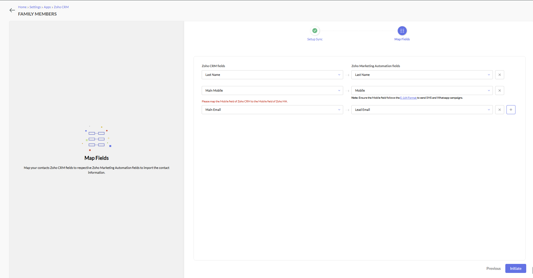Click the 'Zoho Marketing Automation fields' column heading
Viewport: 533px width, 278px height.
click(x=376, y=66)
